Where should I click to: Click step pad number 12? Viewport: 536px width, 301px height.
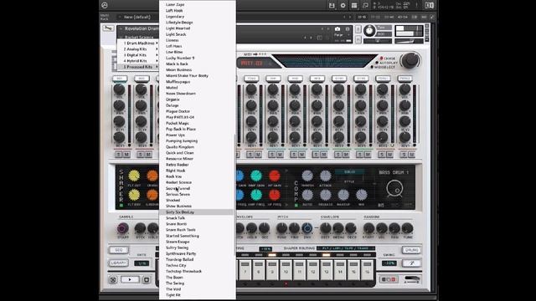coord(312,269)
